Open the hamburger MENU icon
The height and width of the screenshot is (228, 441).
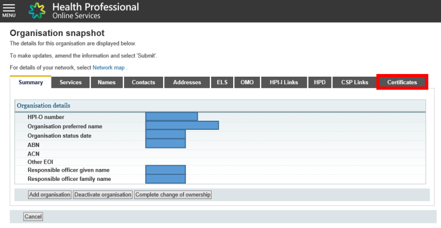click(x=9, y=10)
